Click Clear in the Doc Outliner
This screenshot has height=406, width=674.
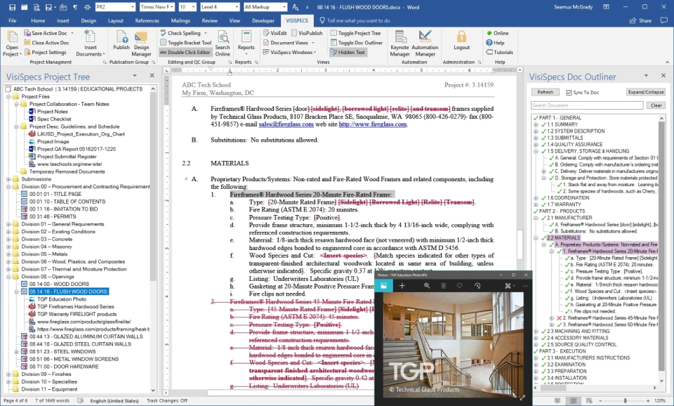coord(656,105)
